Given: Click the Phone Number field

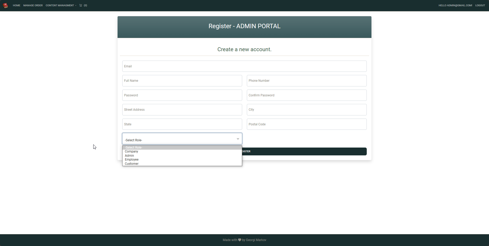Looking at the screenshot, I should [x=307, y=81].
